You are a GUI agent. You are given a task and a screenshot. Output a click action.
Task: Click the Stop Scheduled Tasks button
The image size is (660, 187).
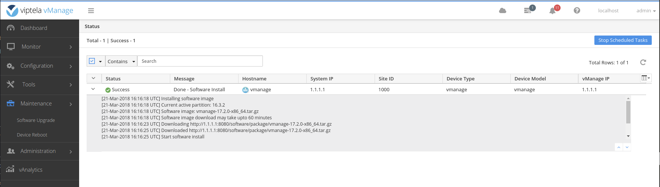[x=622, y=40]
